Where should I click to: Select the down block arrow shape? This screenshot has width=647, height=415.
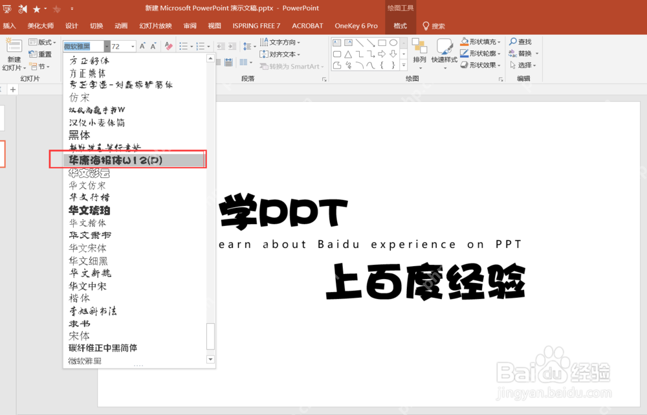[x=393, y=54]
